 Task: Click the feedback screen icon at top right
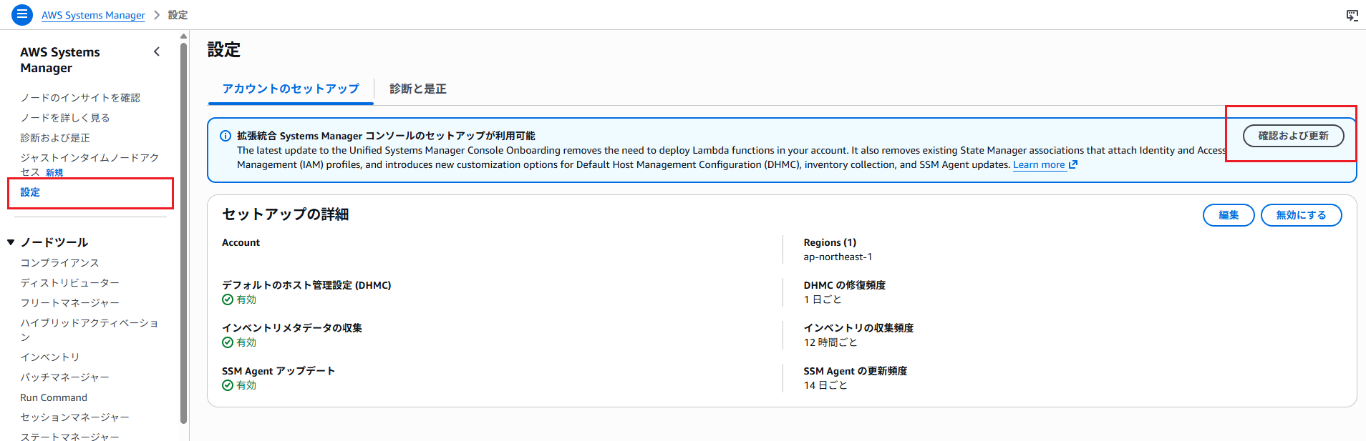(x=1352, y=15)
